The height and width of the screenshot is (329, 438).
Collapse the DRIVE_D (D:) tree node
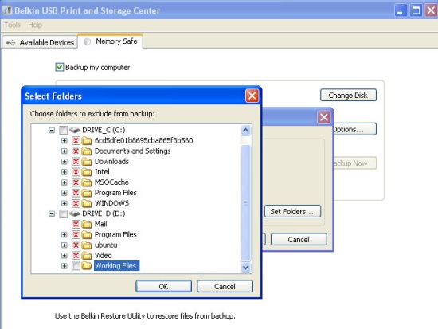point(52,213)
